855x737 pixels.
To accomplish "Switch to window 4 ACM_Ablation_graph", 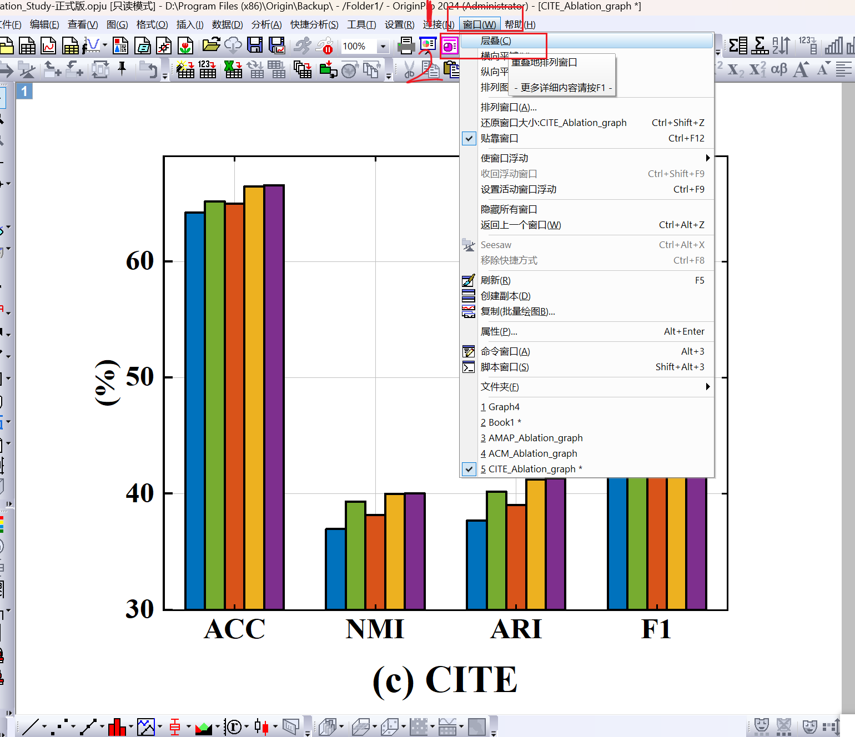I will coord(587,453).
